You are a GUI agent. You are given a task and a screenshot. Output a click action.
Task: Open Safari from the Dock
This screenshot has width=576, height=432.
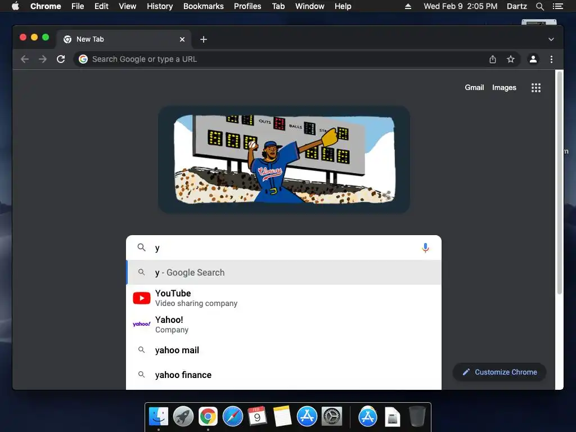point(233,417)
